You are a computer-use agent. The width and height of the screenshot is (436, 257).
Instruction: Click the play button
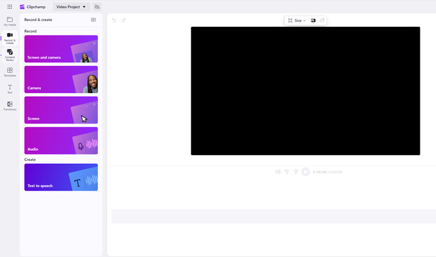(305, 172)
